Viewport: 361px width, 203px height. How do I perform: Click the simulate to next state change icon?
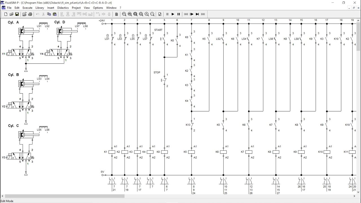(197, 14)
